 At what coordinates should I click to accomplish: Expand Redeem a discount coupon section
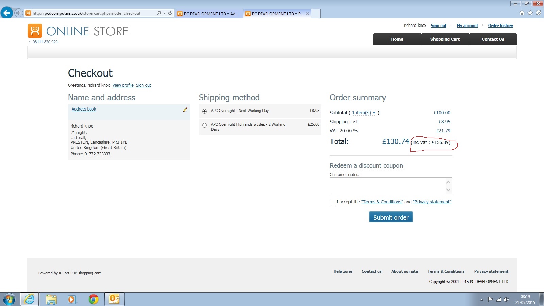click(x=366, y=166)
